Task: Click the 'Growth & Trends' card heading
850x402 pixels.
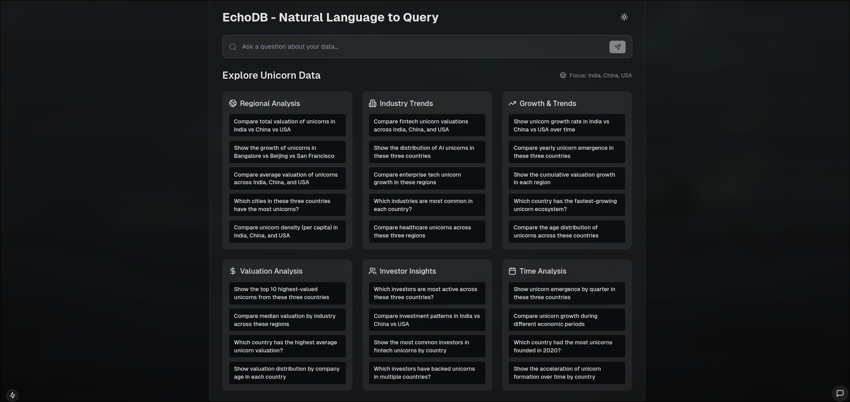Action: [x=548, y=103]
